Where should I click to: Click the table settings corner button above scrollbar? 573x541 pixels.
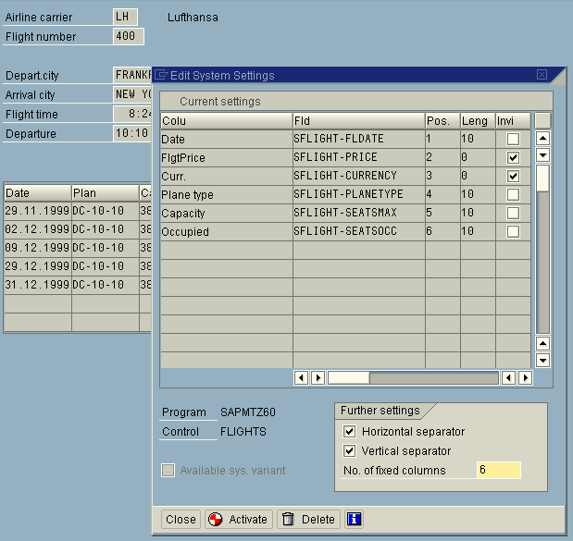[543, 120]
